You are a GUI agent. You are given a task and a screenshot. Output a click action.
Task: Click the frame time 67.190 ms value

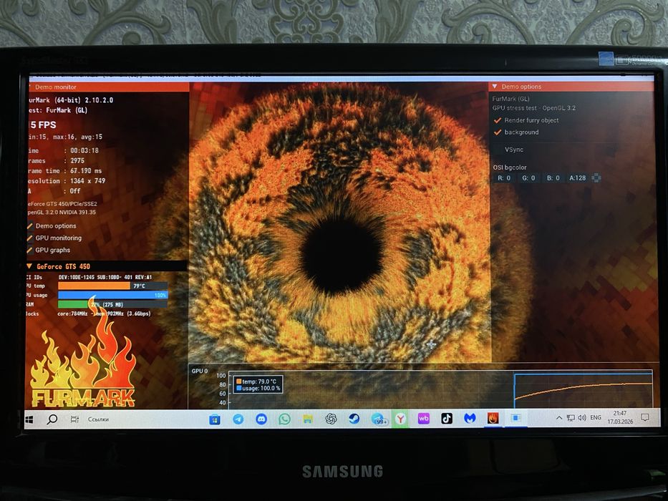pyautogui.click(x=86, y=171)
